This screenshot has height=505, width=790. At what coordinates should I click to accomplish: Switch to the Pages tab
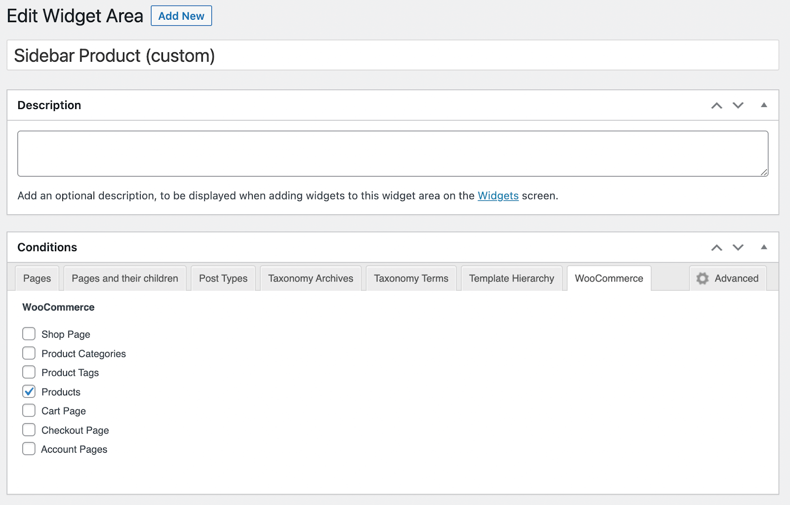pyautogui.click(x=37, y=278)
